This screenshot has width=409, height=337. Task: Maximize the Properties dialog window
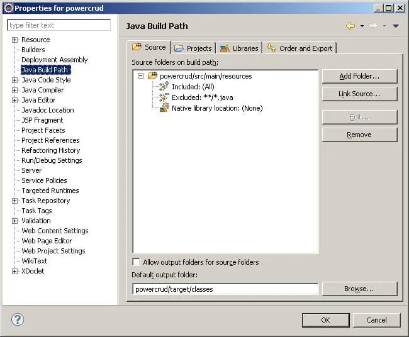[389, 8]
